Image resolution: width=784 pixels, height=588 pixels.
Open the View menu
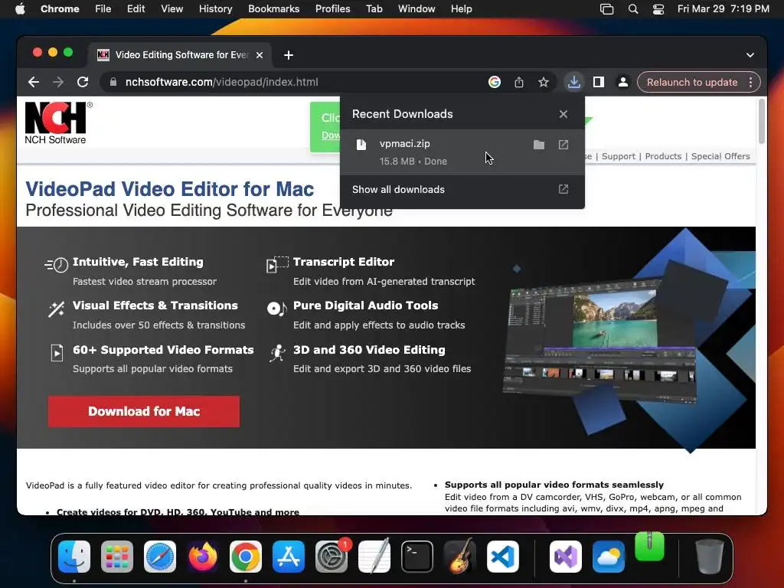pyautogui.click(x=172, y=9)
